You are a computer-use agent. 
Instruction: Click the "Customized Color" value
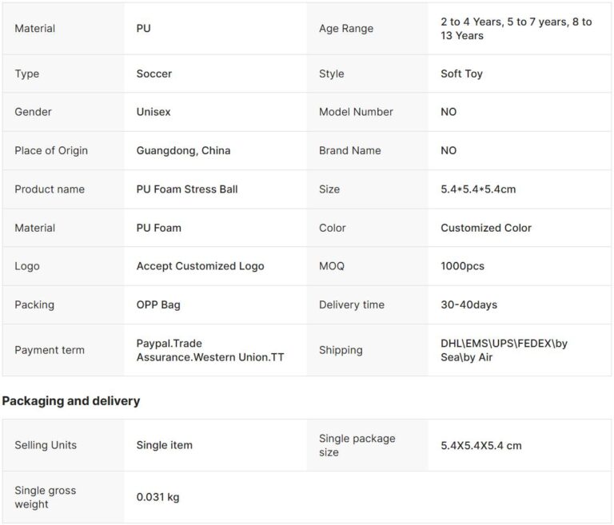[x=485, y=228]
